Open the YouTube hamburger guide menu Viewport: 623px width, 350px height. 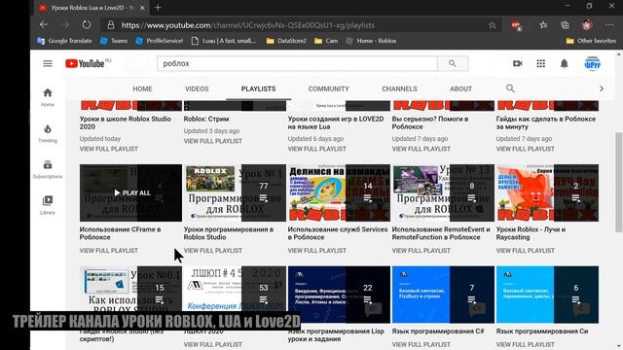click(x=48, y=63)
